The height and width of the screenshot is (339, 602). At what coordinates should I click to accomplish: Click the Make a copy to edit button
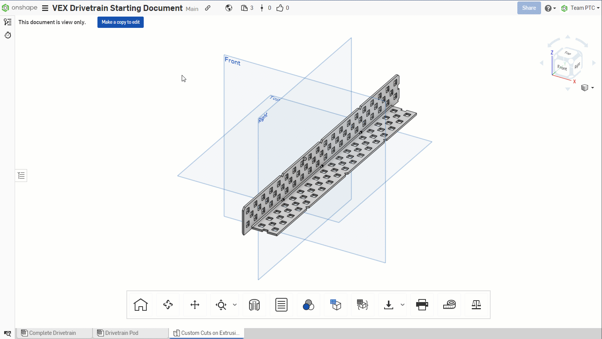(x=120, y=22)
